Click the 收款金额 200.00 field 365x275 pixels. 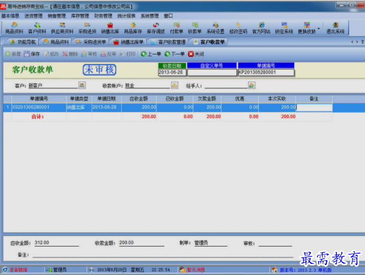[x=142, y=243]
